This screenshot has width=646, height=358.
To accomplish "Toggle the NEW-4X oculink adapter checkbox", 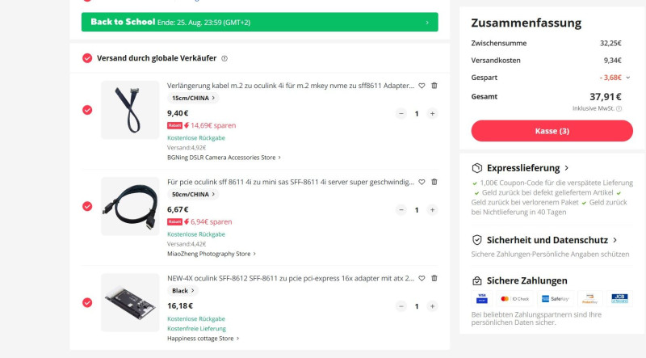I will point(87,302).
